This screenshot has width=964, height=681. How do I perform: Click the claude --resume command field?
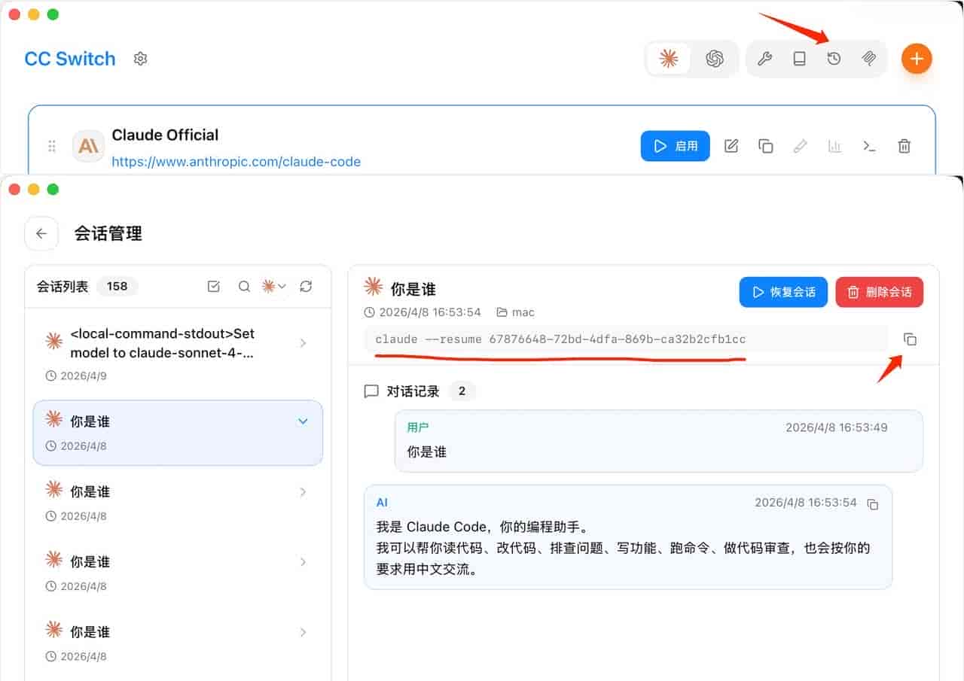click(x=627, y=339)
